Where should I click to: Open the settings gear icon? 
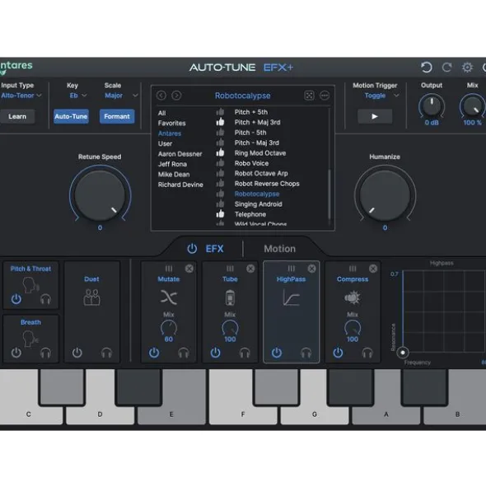click(x=467, y=67)
